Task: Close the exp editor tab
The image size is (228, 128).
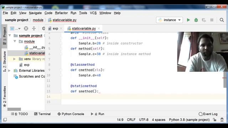Action: [x=61, y=28]
